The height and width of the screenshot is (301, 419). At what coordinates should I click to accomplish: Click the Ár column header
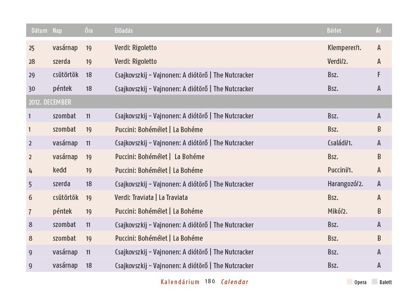tap(378, 31)
